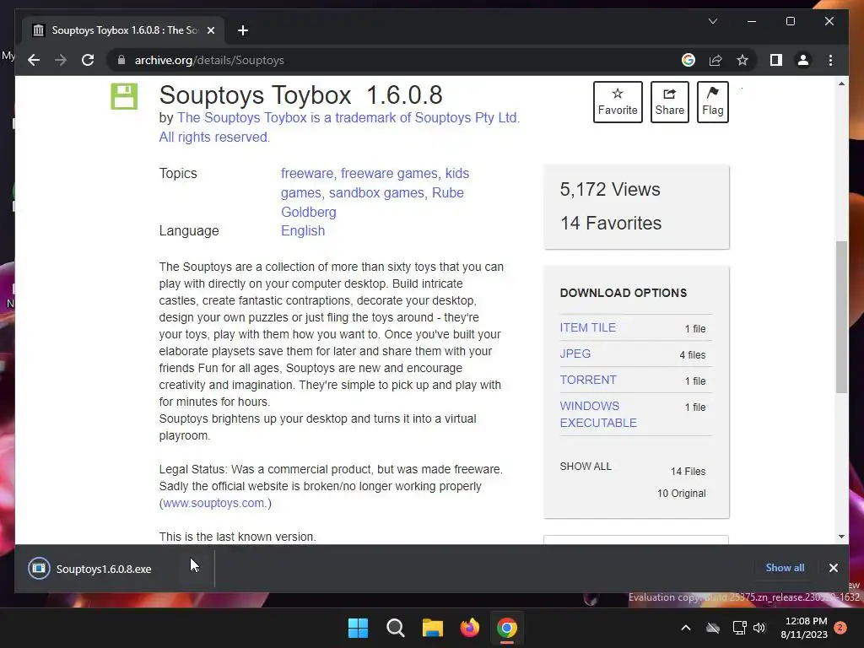
Task: Close the downloads bar
Action: (x=833, y=568)
